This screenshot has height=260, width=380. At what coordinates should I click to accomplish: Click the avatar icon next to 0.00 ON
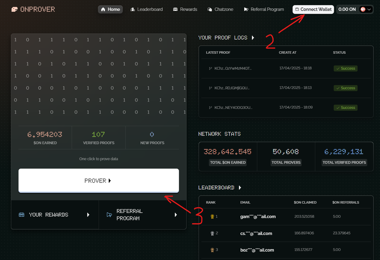tap(363, 9)
